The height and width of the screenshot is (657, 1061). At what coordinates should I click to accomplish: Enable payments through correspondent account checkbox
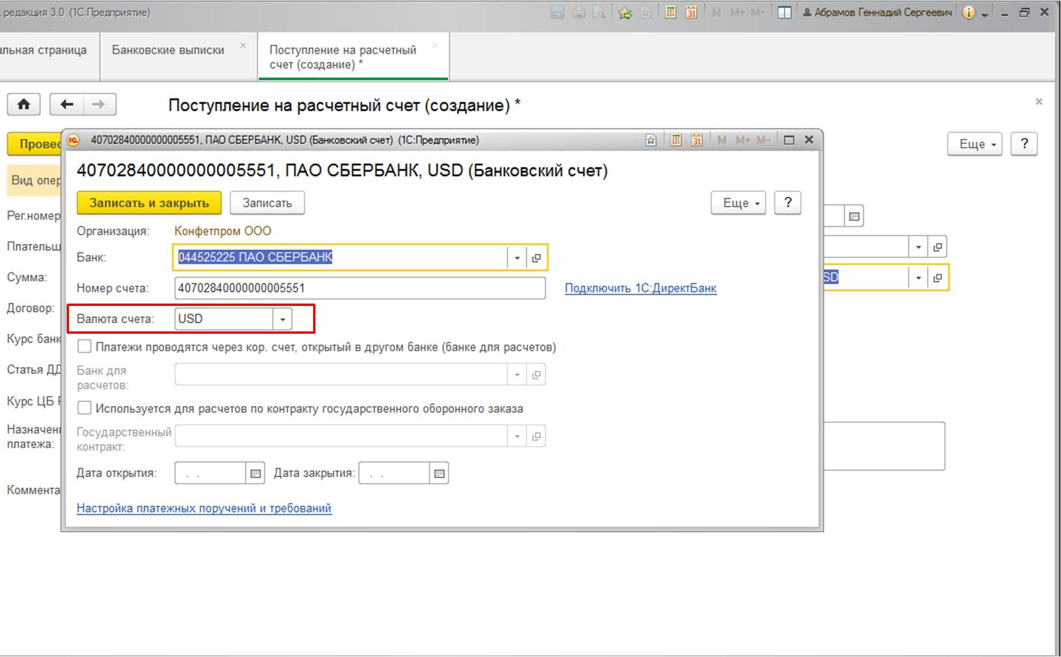click(85, 347)
